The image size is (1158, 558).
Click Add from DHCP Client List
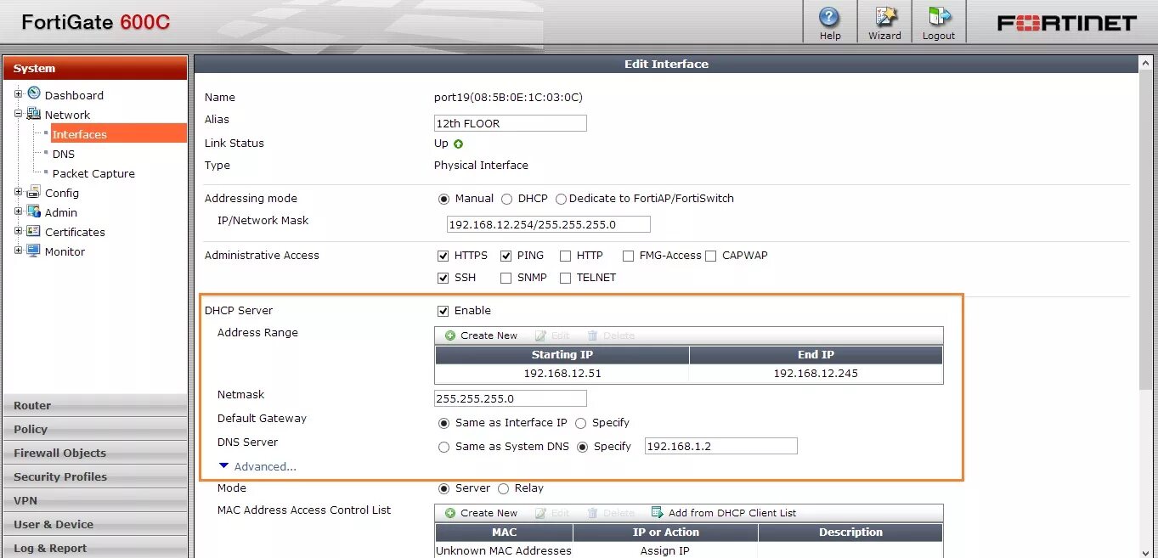pyautogui.click(x=724, y=513)
